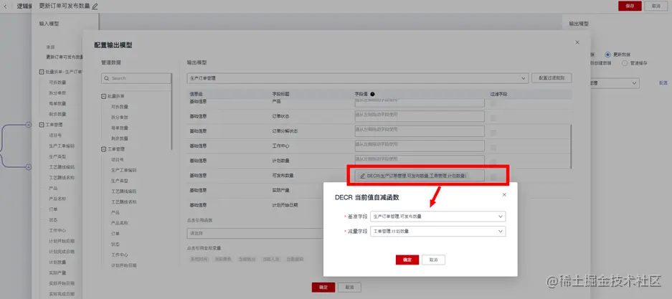672x299 pixels.
Task: Click 计划完成日期 in 输入模型 panel
Action: (x=62, y=252)
